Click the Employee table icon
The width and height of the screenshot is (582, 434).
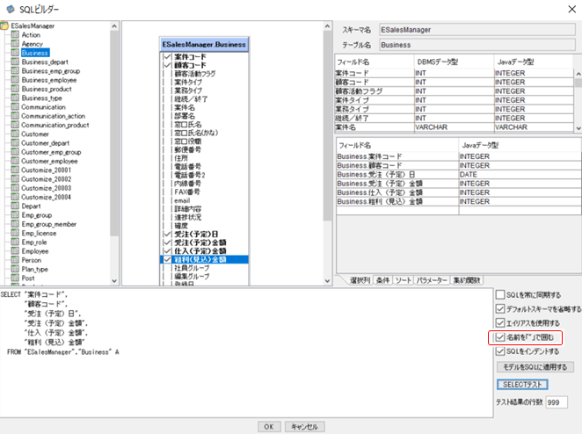(15, 251)
